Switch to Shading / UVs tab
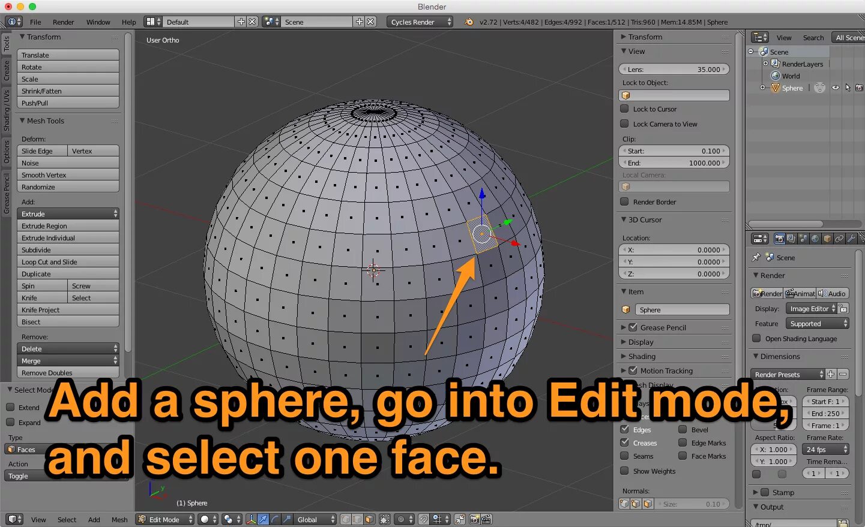865x527 pixels. (x=7, y=111)
